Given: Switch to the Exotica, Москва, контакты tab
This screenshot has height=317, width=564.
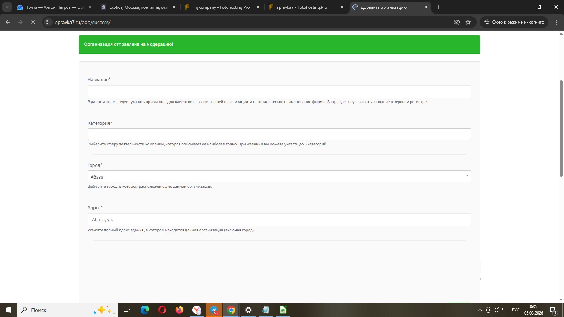Looking at the screenshot, I should [139, 7].
